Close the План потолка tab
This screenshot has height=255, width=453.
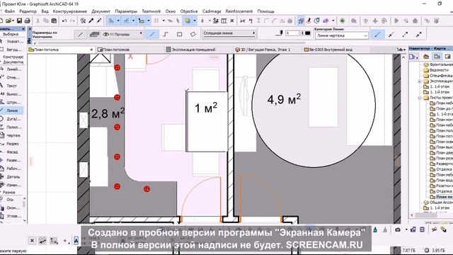pyautogui.click(x=91, y=50)
